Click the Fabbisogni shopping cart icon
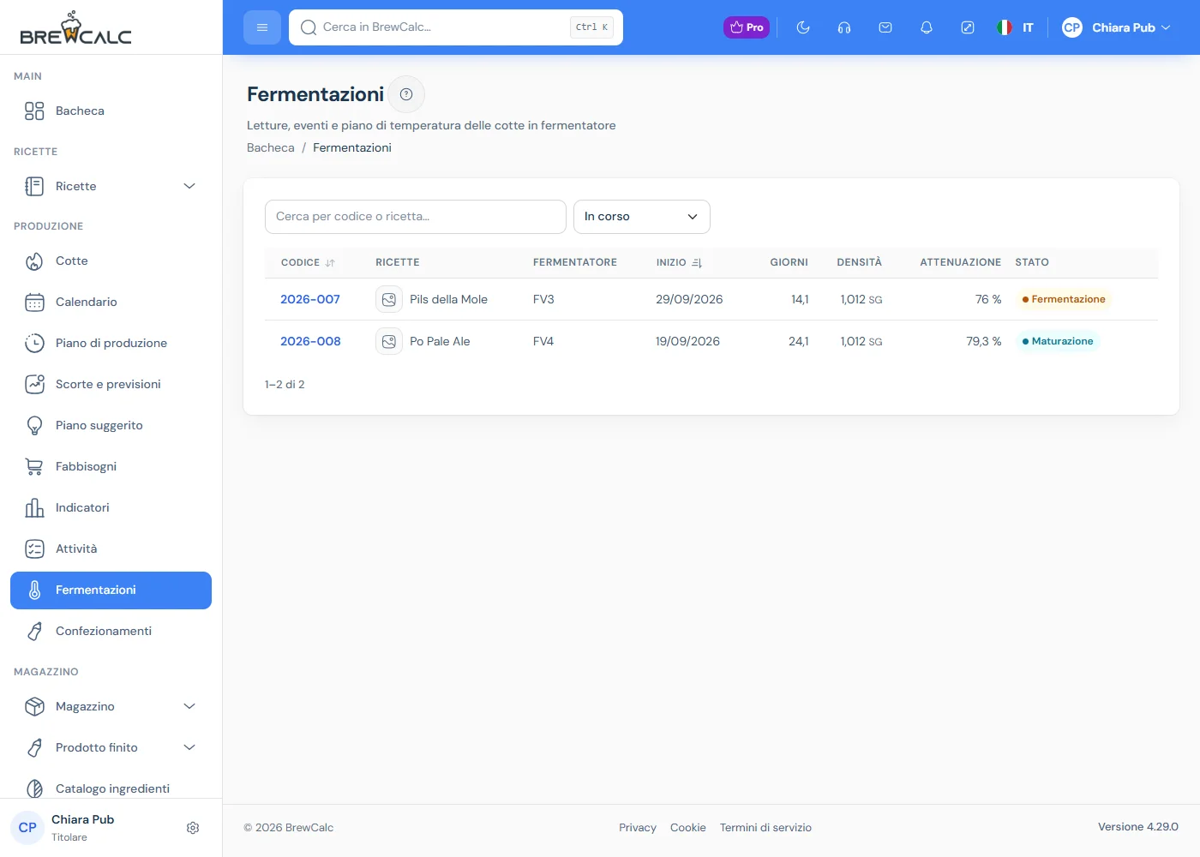The width and height of the screenshot is (1200, 857). pos(34,466)
